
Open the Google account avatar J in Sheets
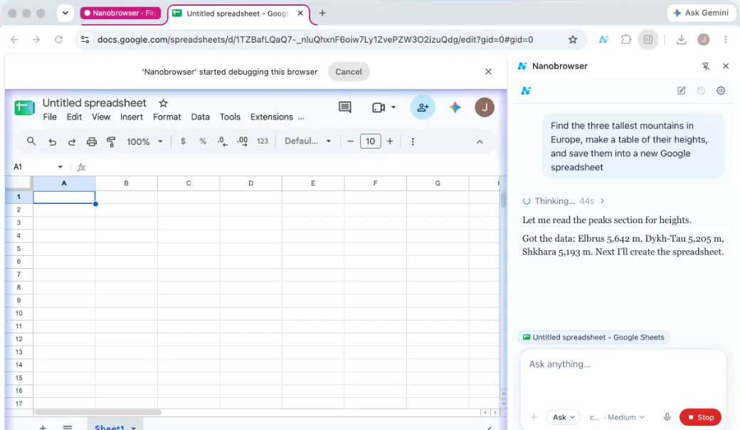pos(485,107)
